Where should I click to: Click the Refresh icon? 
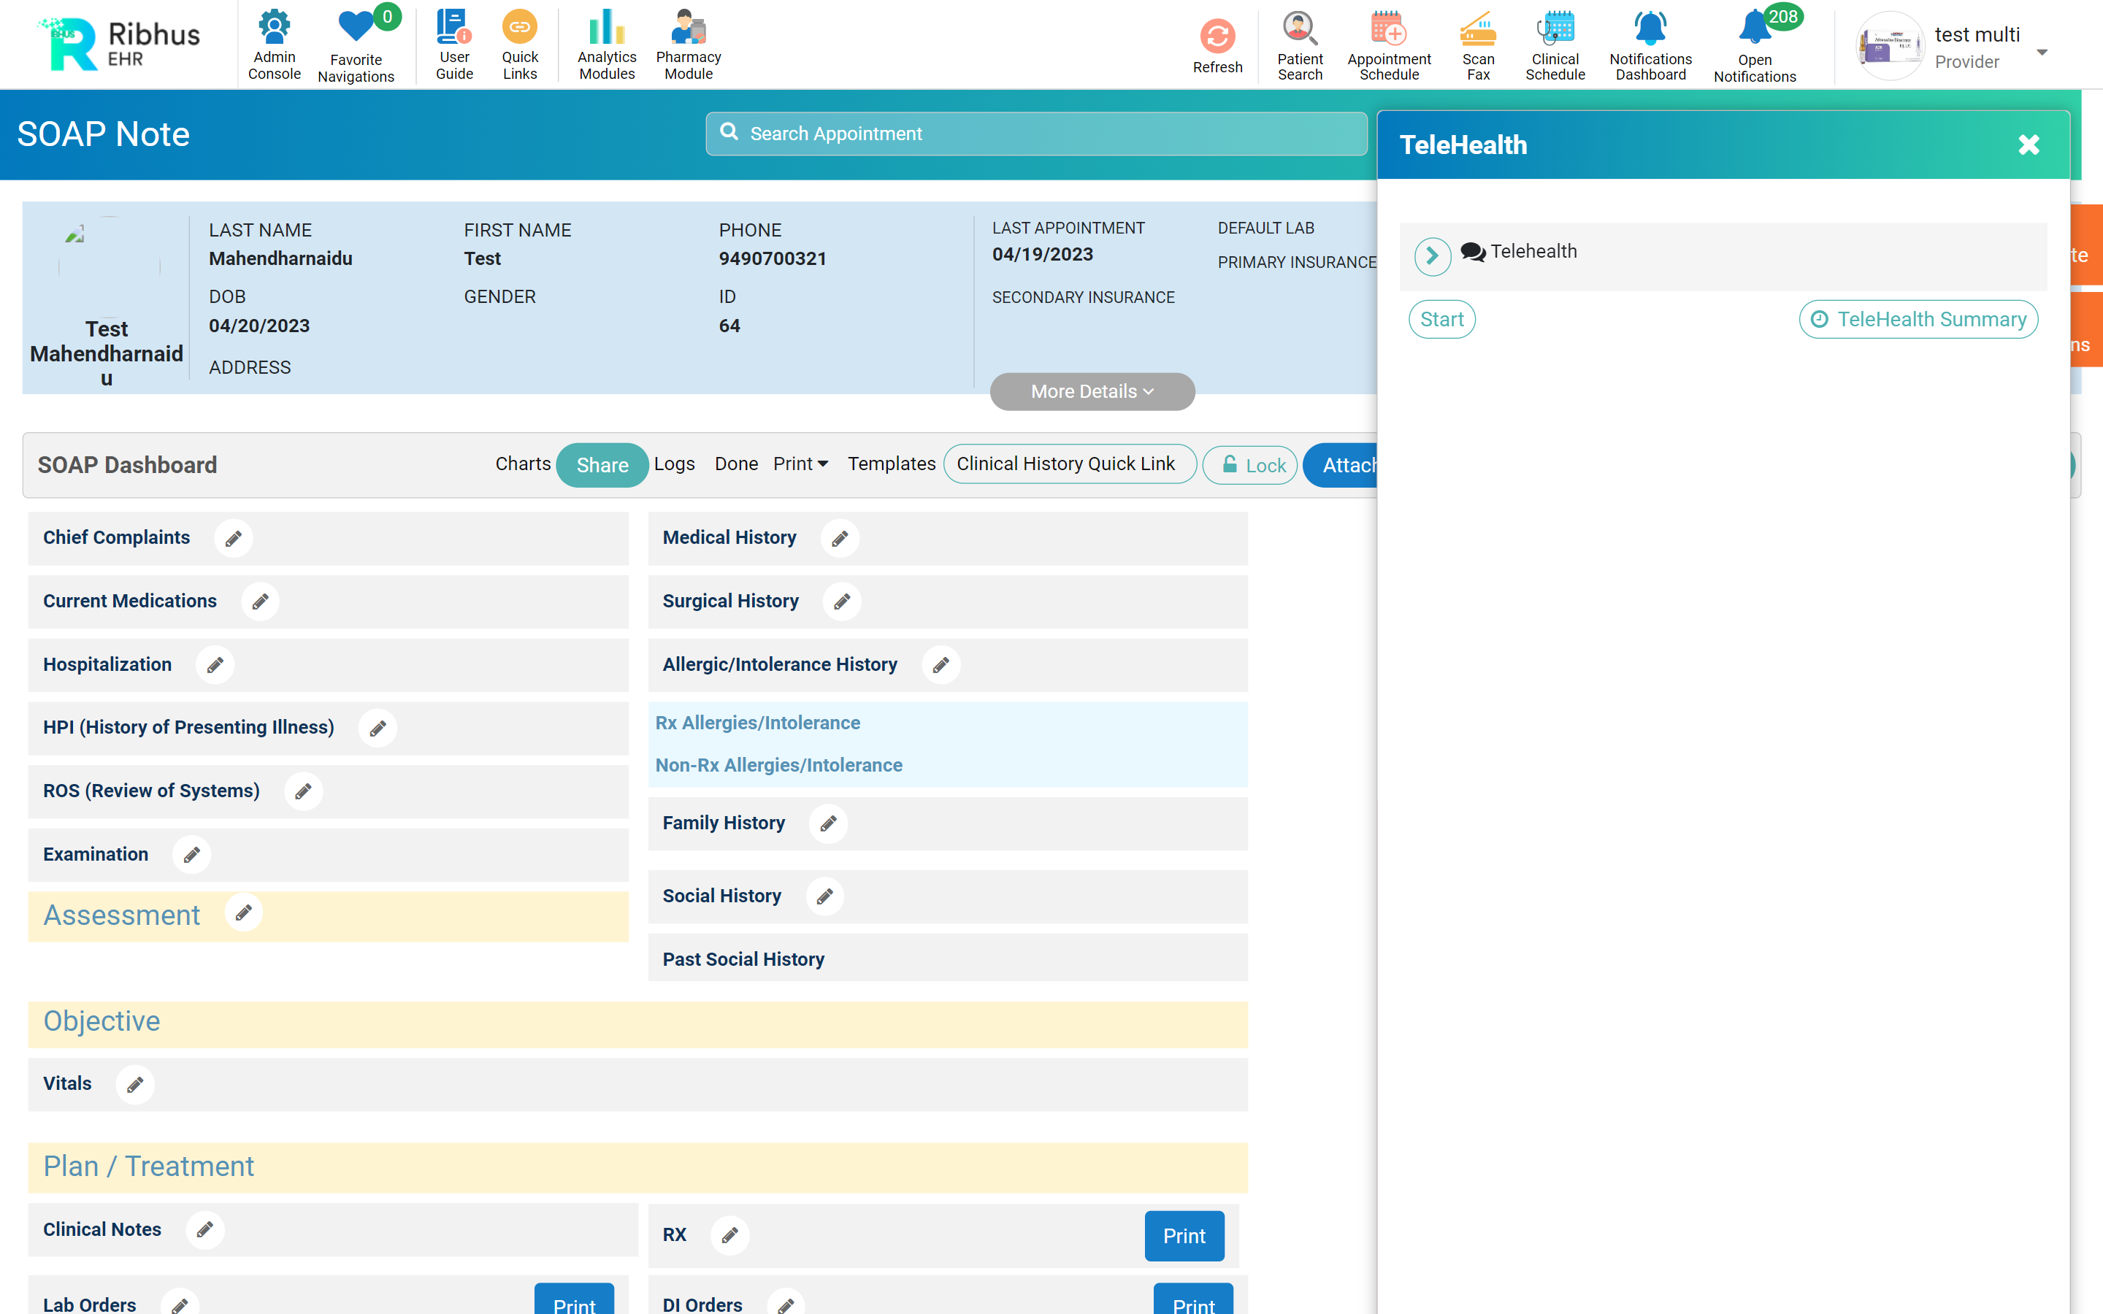click(x=1217, y=36)
